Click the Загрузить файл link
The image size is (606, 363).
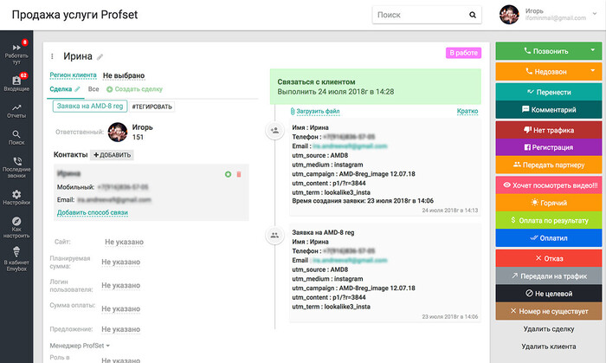(317, 112)
